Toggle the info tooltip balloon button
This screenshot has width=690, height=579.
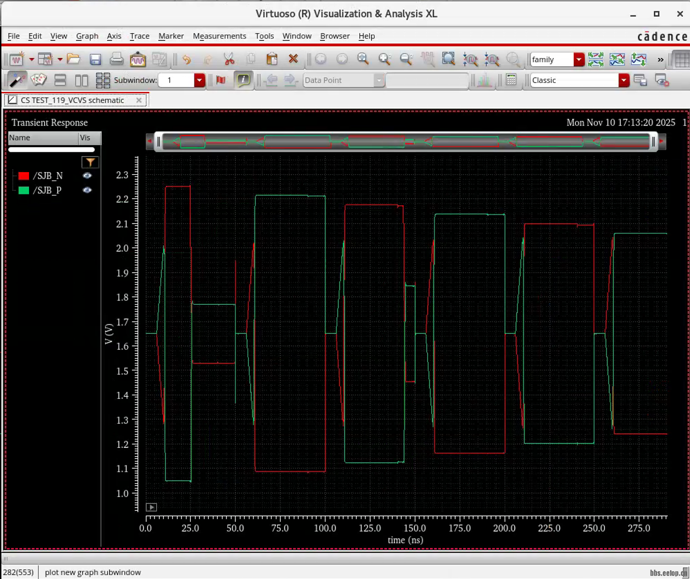click(243, 80)
